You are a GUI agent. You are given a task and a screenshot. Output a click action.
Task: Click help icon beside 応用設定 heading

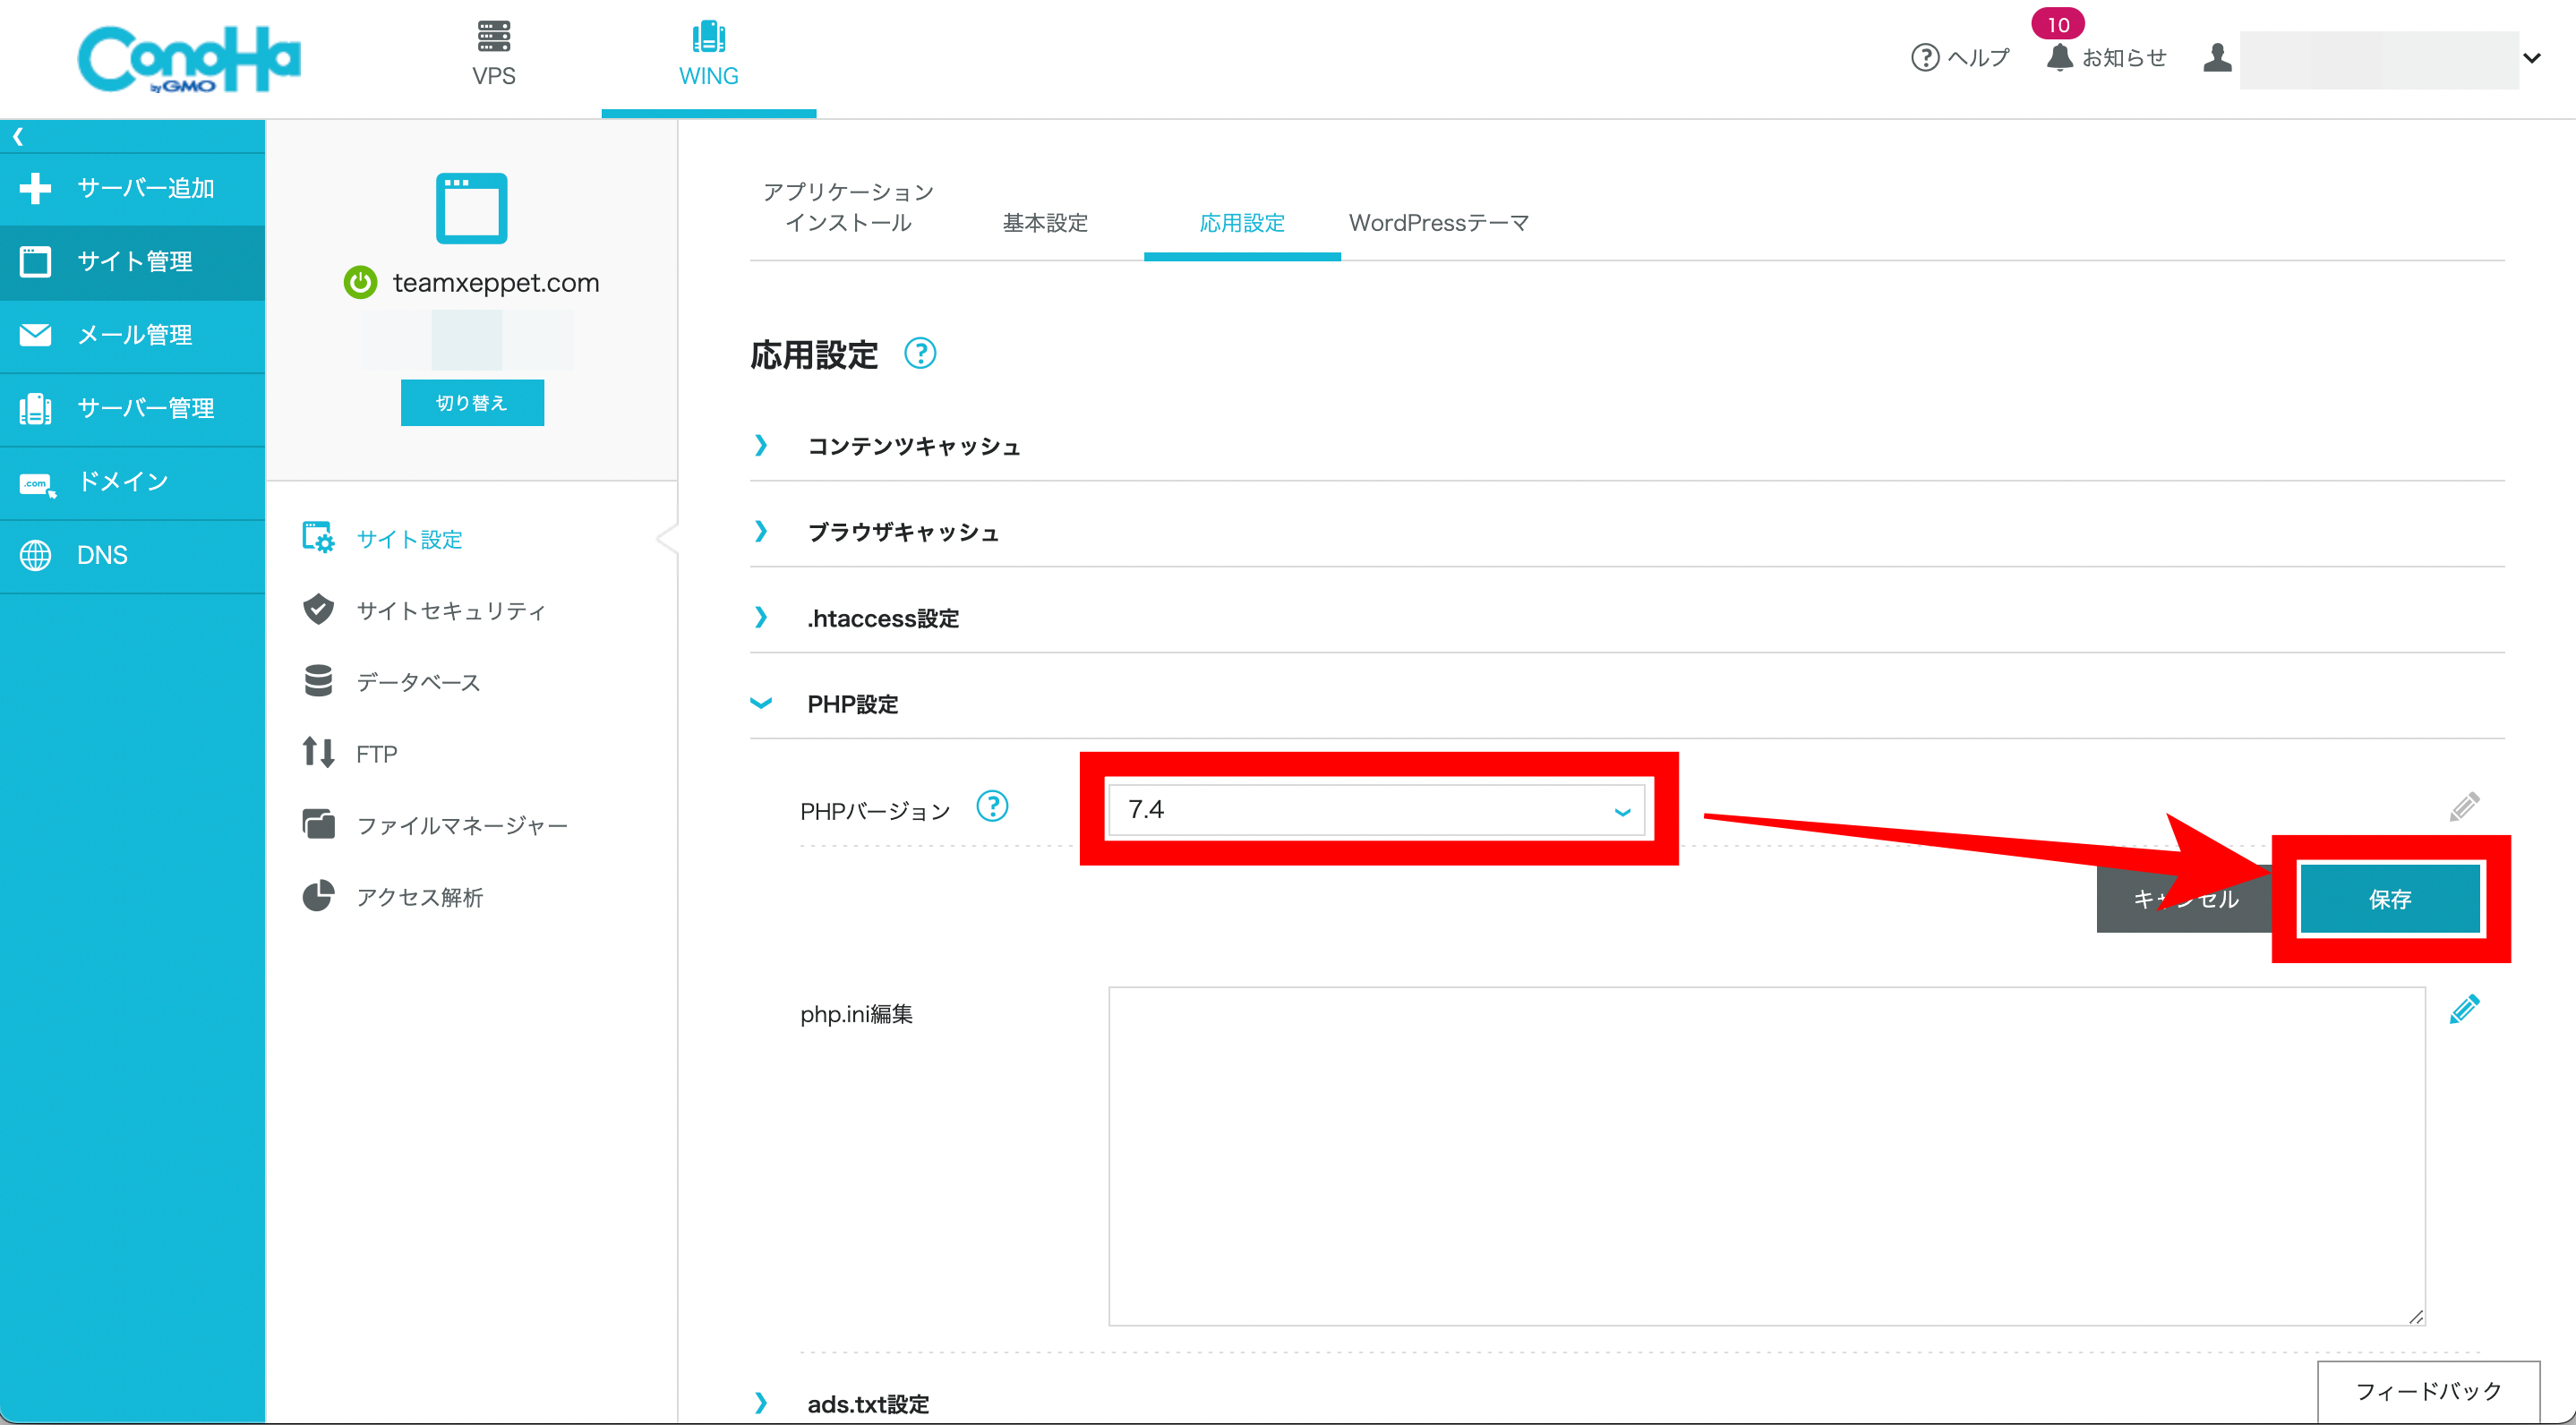[920, 353]
